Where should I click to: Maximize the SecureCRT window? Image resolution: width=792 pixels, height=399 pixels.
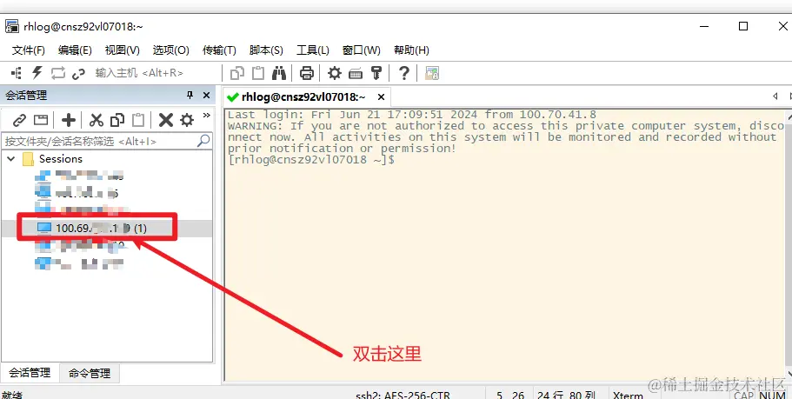coord(743,26)
